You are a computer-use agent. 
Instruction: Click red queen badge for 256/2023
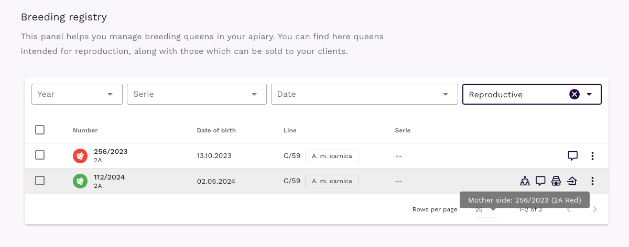[x=80, y=155]
